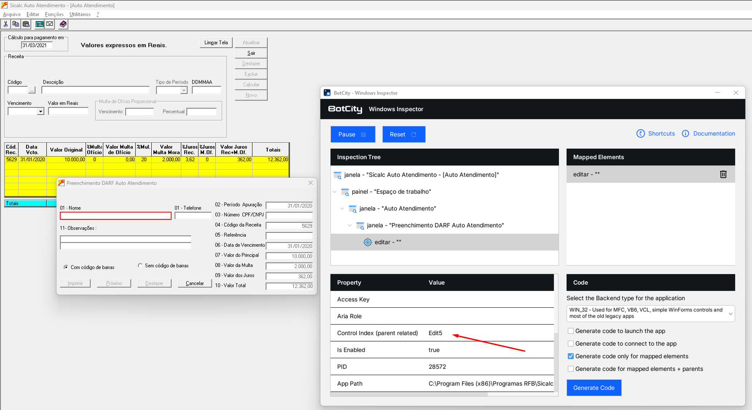Screen dimensions: 752x410
Task: Click the calculator grid toolbar icon
Action: point(39,24)
